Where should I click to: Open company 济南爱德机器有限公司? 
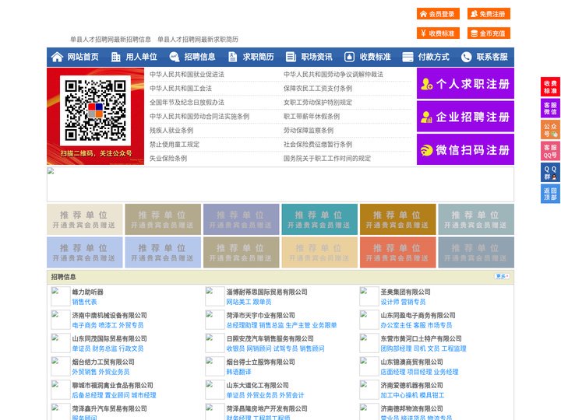click(x=411, y=385)
